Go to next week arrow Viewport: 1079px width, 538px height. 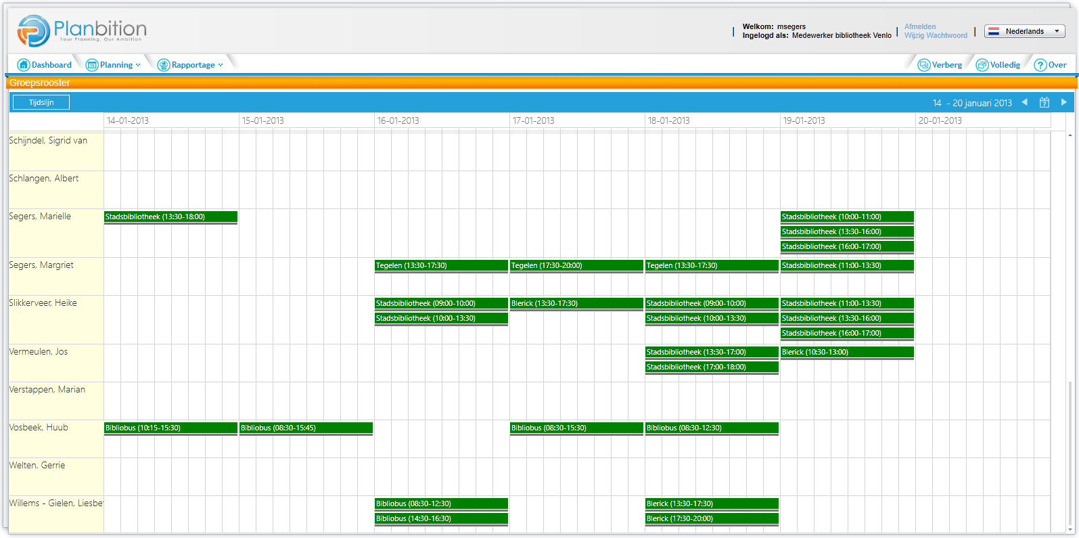1064,102
